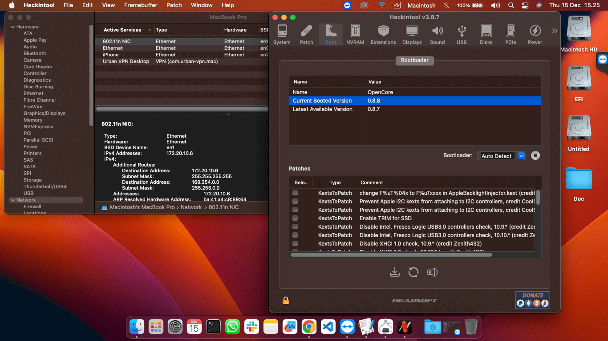Viewport: 608px width, 341px height.
Task: Check the Enable TRIM for SSD patch
Action: pyautogui.click(x=295, y=218)
